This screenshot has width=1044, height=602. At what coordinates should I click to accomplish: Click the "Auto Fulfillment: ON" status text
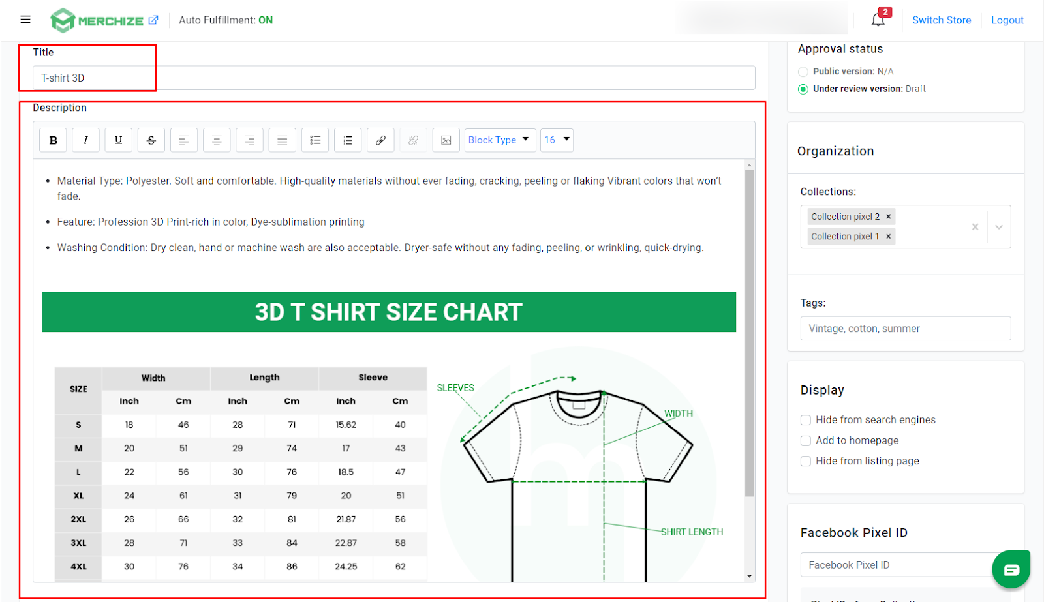pos(226,20)
